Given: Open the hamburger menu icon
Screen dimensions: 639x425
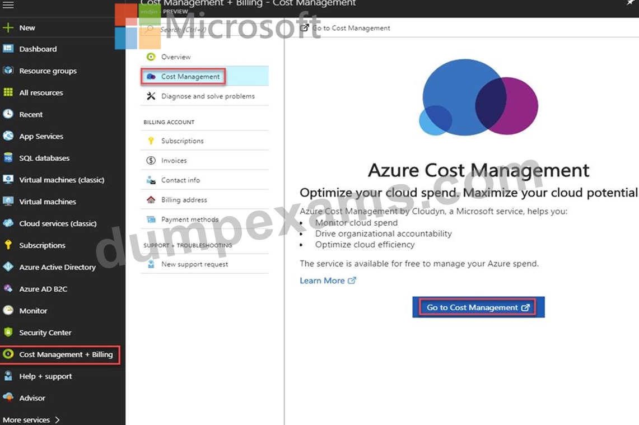Looking at the screenshot, I should coord(8,5).
